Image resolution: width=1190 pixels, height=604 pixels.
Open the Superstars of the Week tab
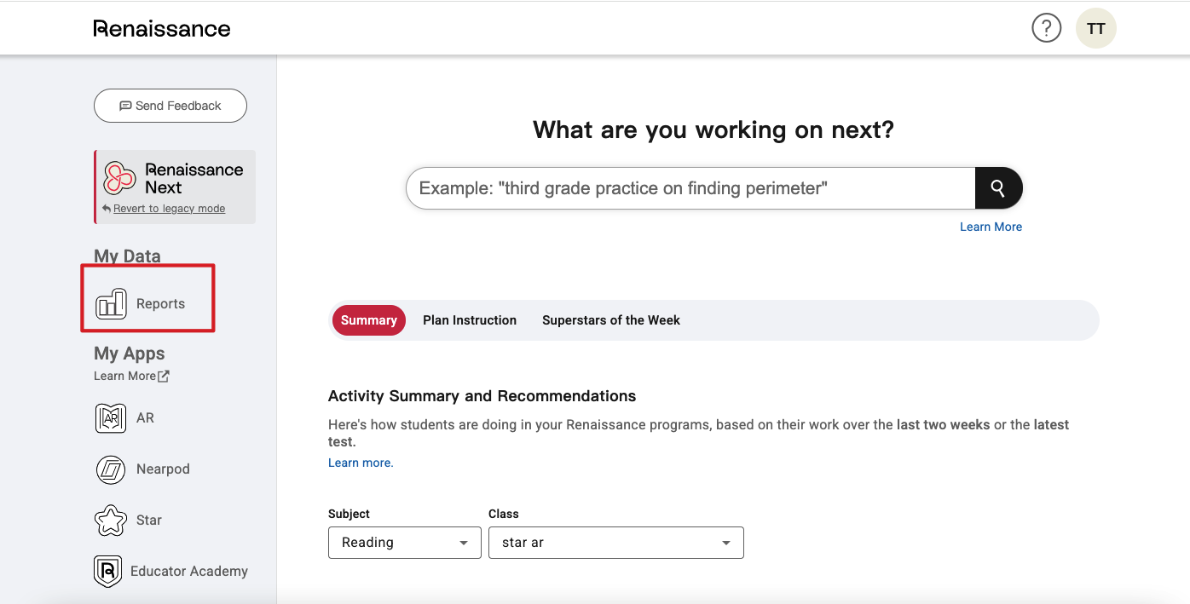(x=611, y=320)
